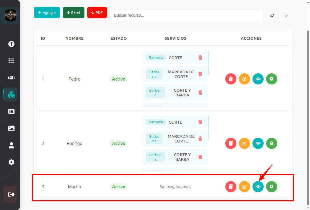Click Rodrigo's services list scrollbar
The width and height of the screenshot is (310, 210).
tap(209, 128)
